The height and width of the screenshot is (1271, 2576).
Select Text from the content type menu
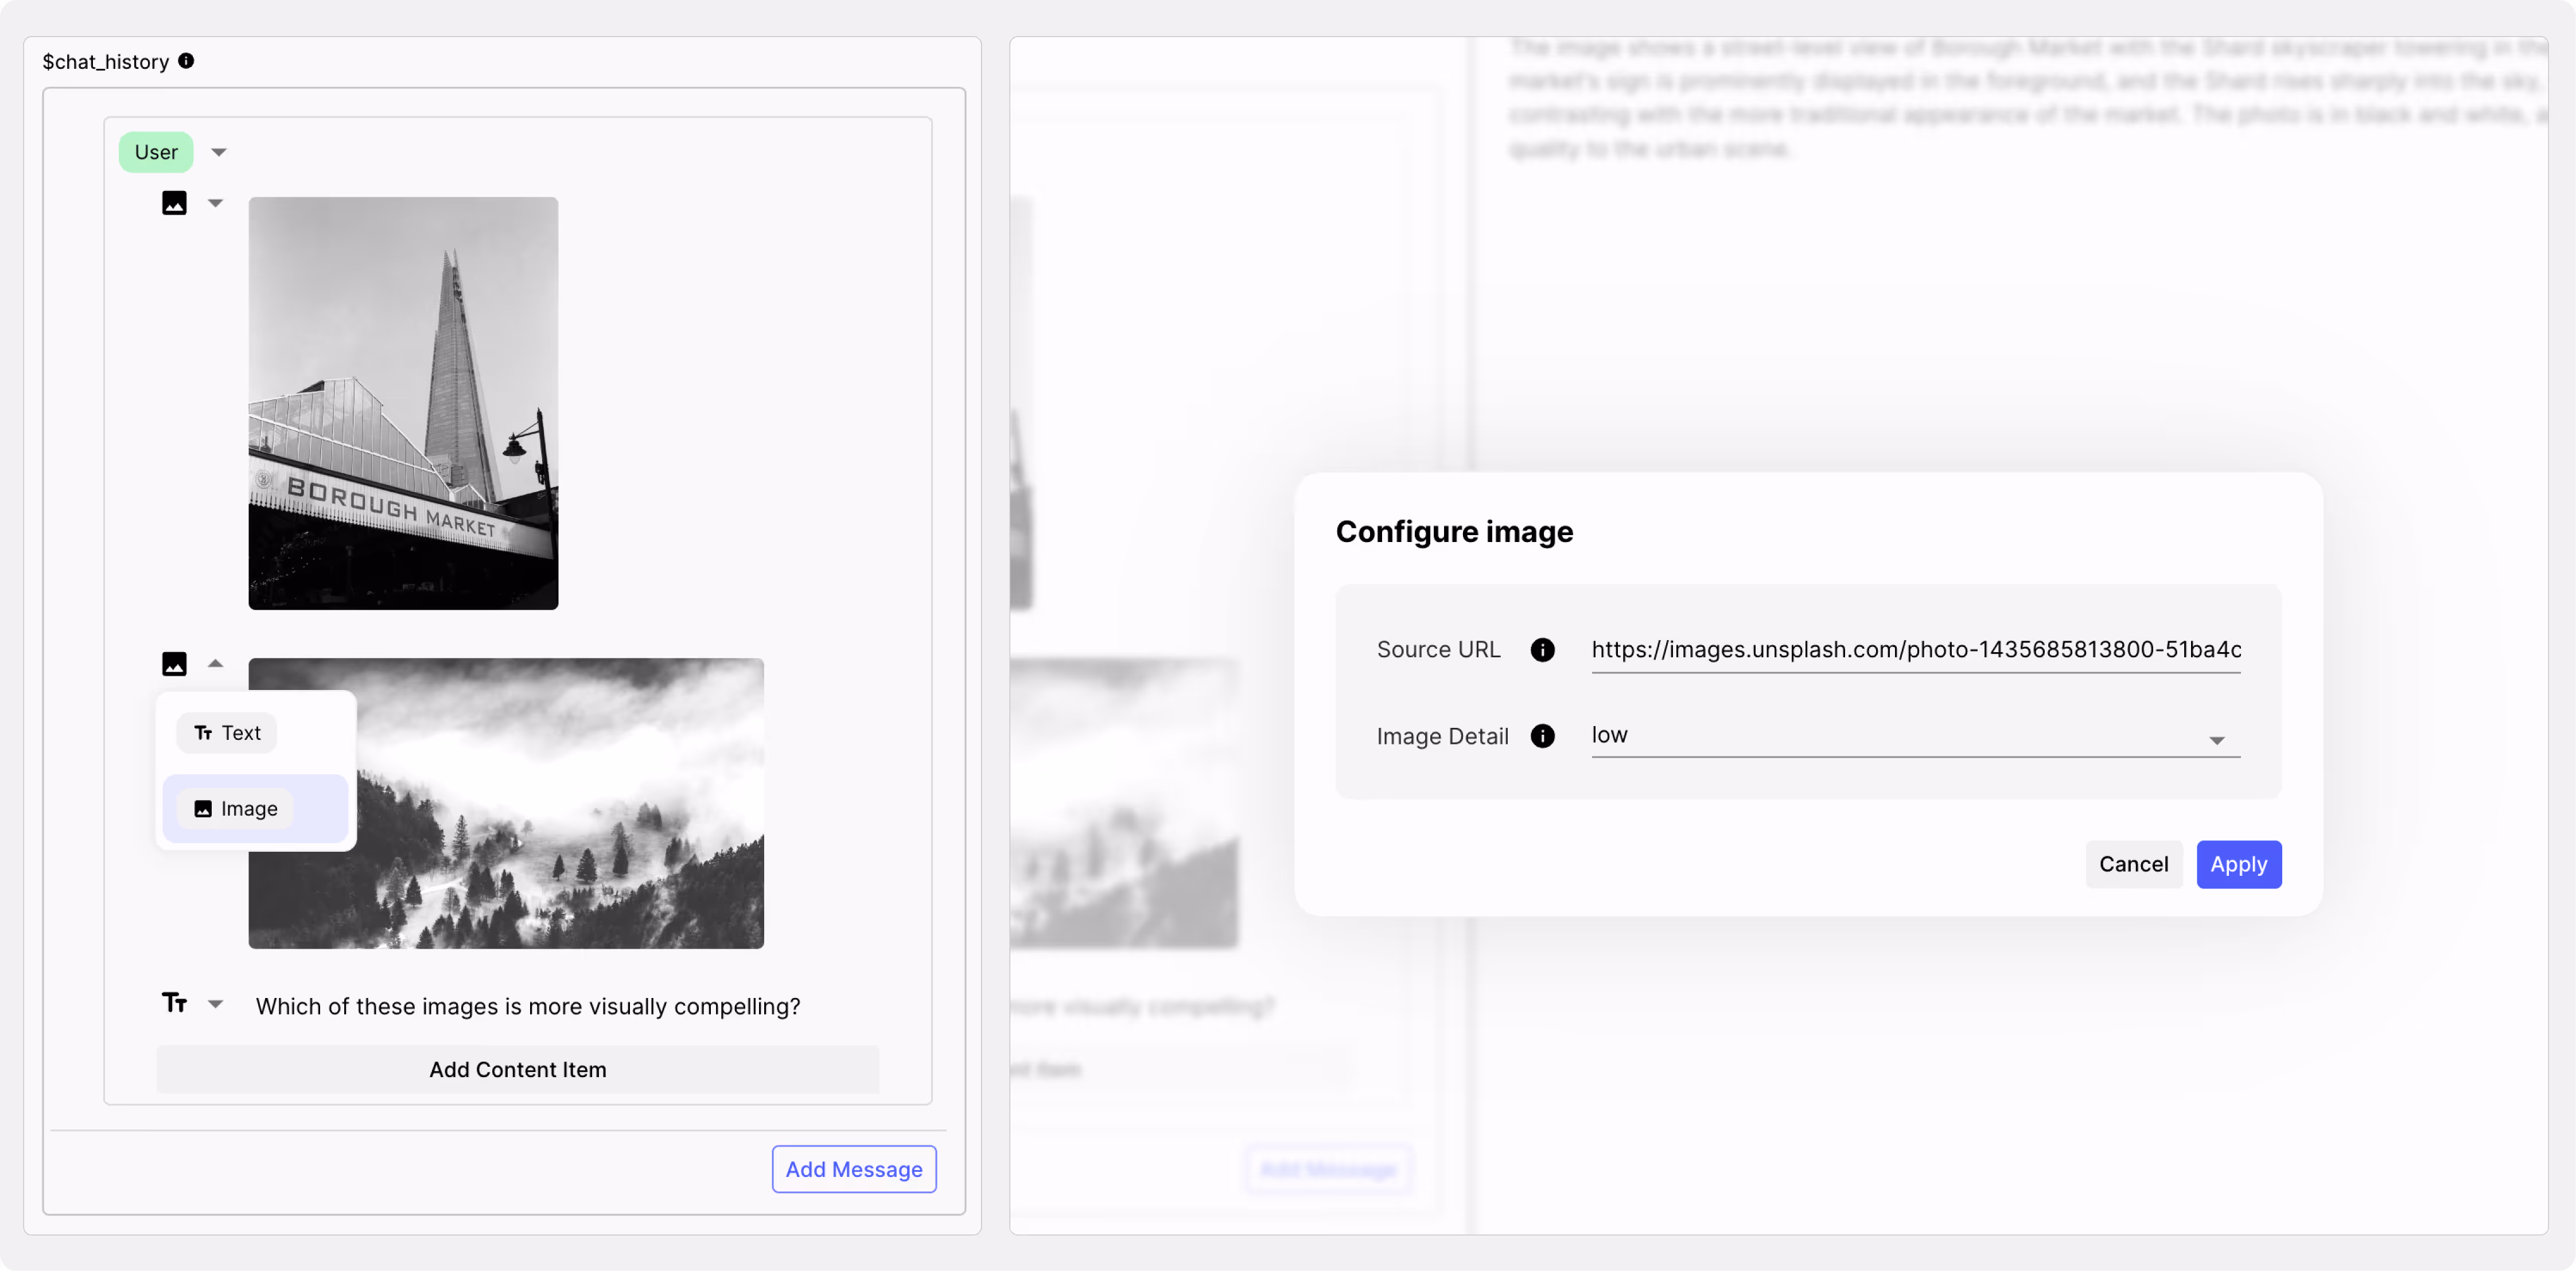click(227, 733)
